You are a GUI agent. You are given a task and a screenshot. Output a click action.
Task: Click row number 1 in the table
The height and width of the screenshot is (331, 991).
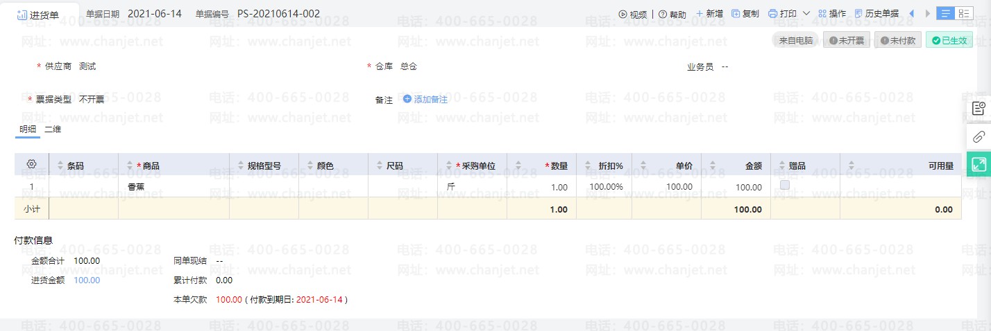(31, 187)
